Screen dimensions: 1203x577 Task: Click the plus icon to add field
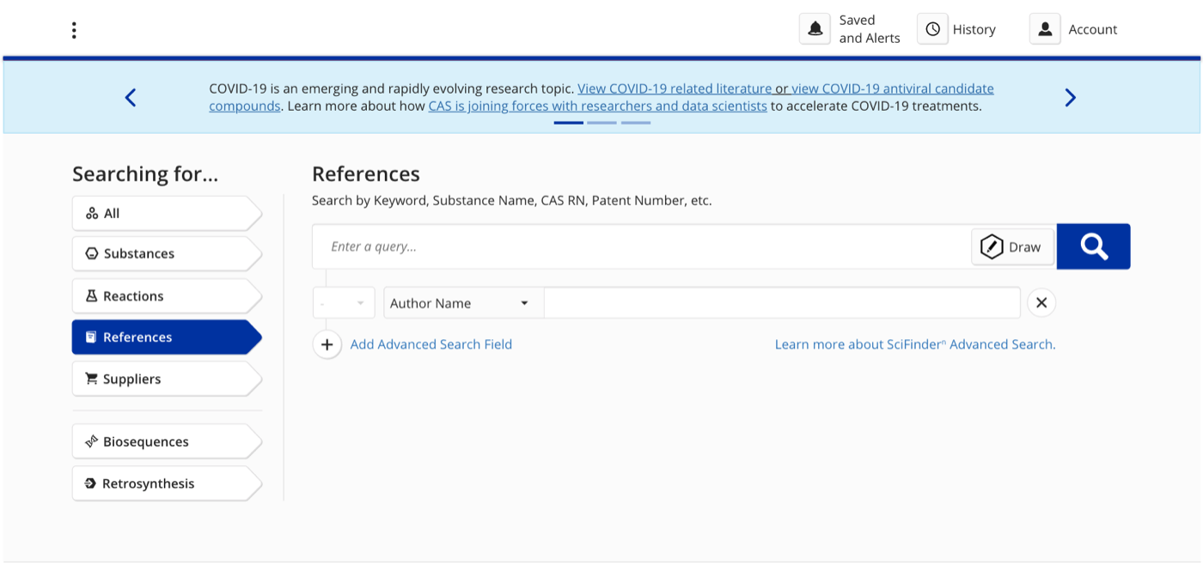(x=327, y=344)
